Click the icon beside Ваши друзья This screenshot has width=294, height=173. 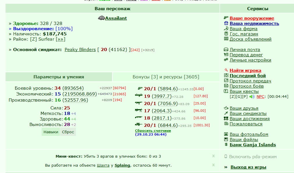(226, 108)
